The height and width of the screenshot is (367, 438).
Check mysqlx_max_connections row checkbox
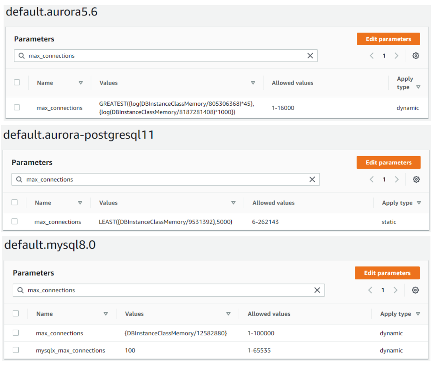tap(16, 350)
